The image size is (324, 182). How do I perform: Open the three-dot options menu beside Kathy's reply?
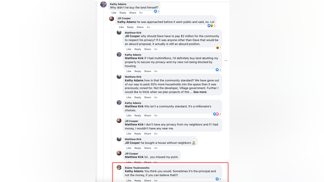point(226,61)
